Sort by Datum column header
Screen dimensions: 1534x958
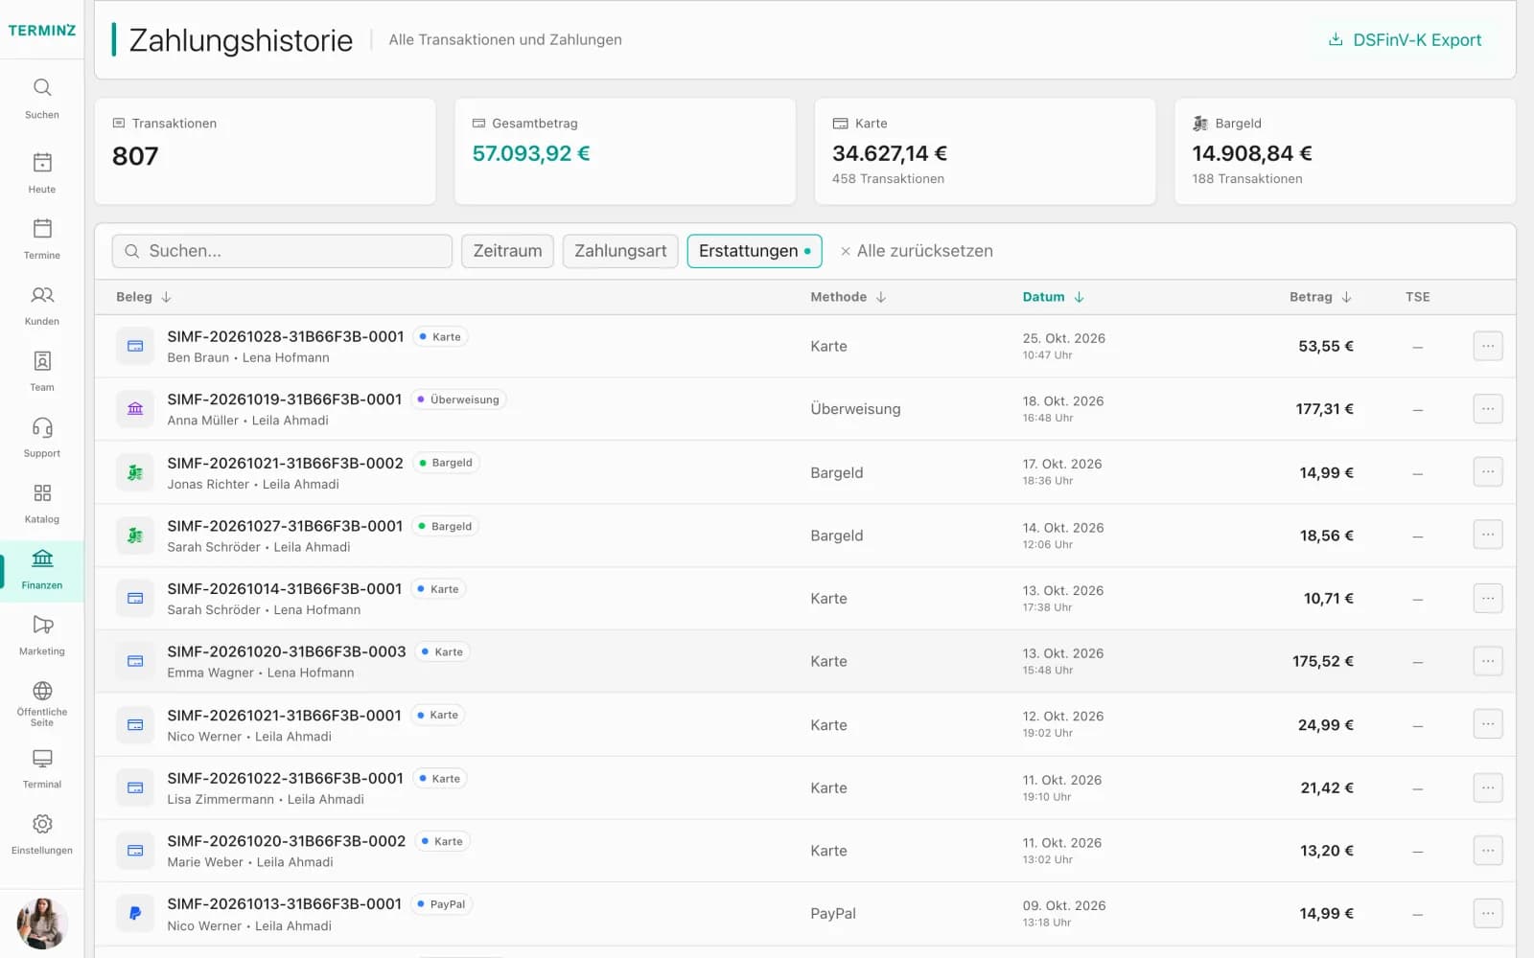click(x=1053, y=297)
